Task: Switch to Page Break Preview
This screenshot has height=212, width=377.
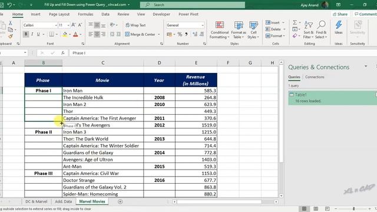Action: pyautogui.click(x=328, y=208)
